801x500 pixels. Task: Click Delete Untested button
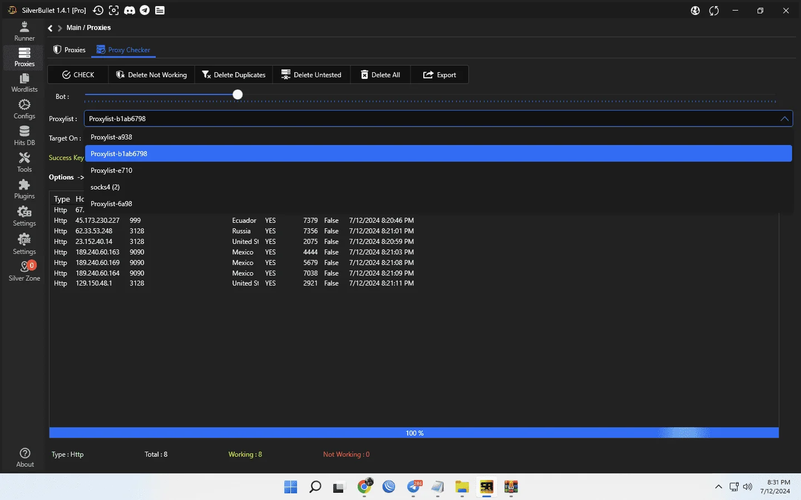(311, 74)
